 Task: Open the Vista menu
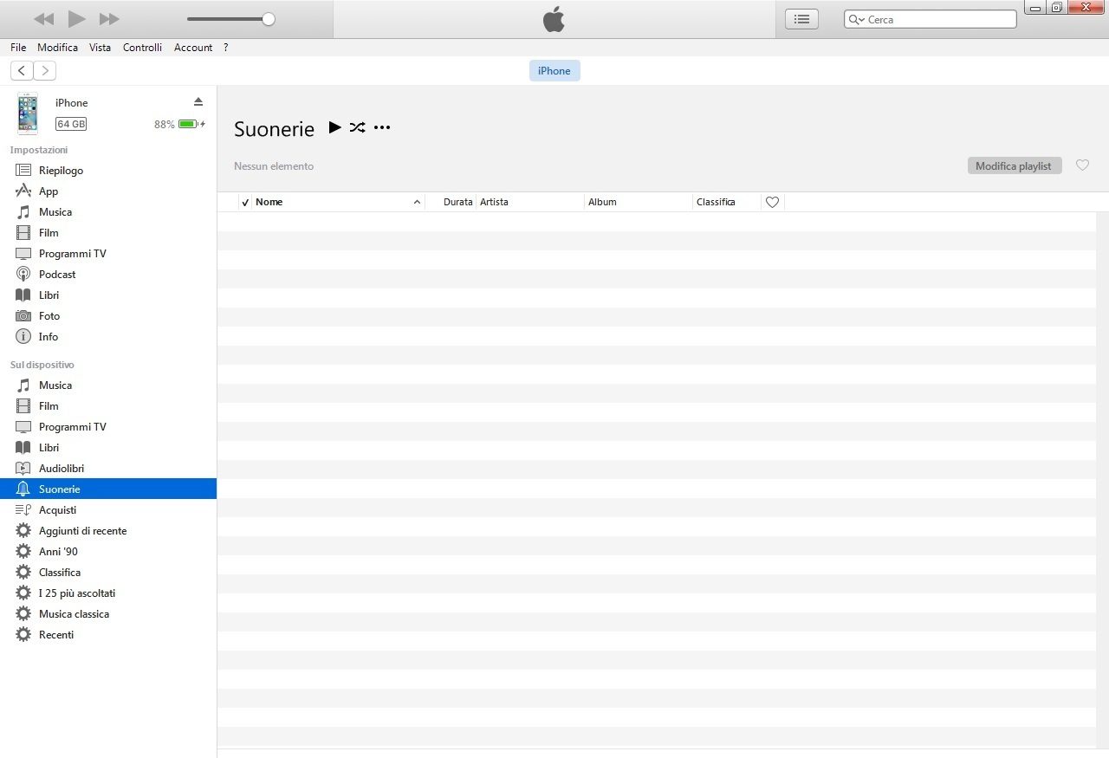tap(100, 48)
